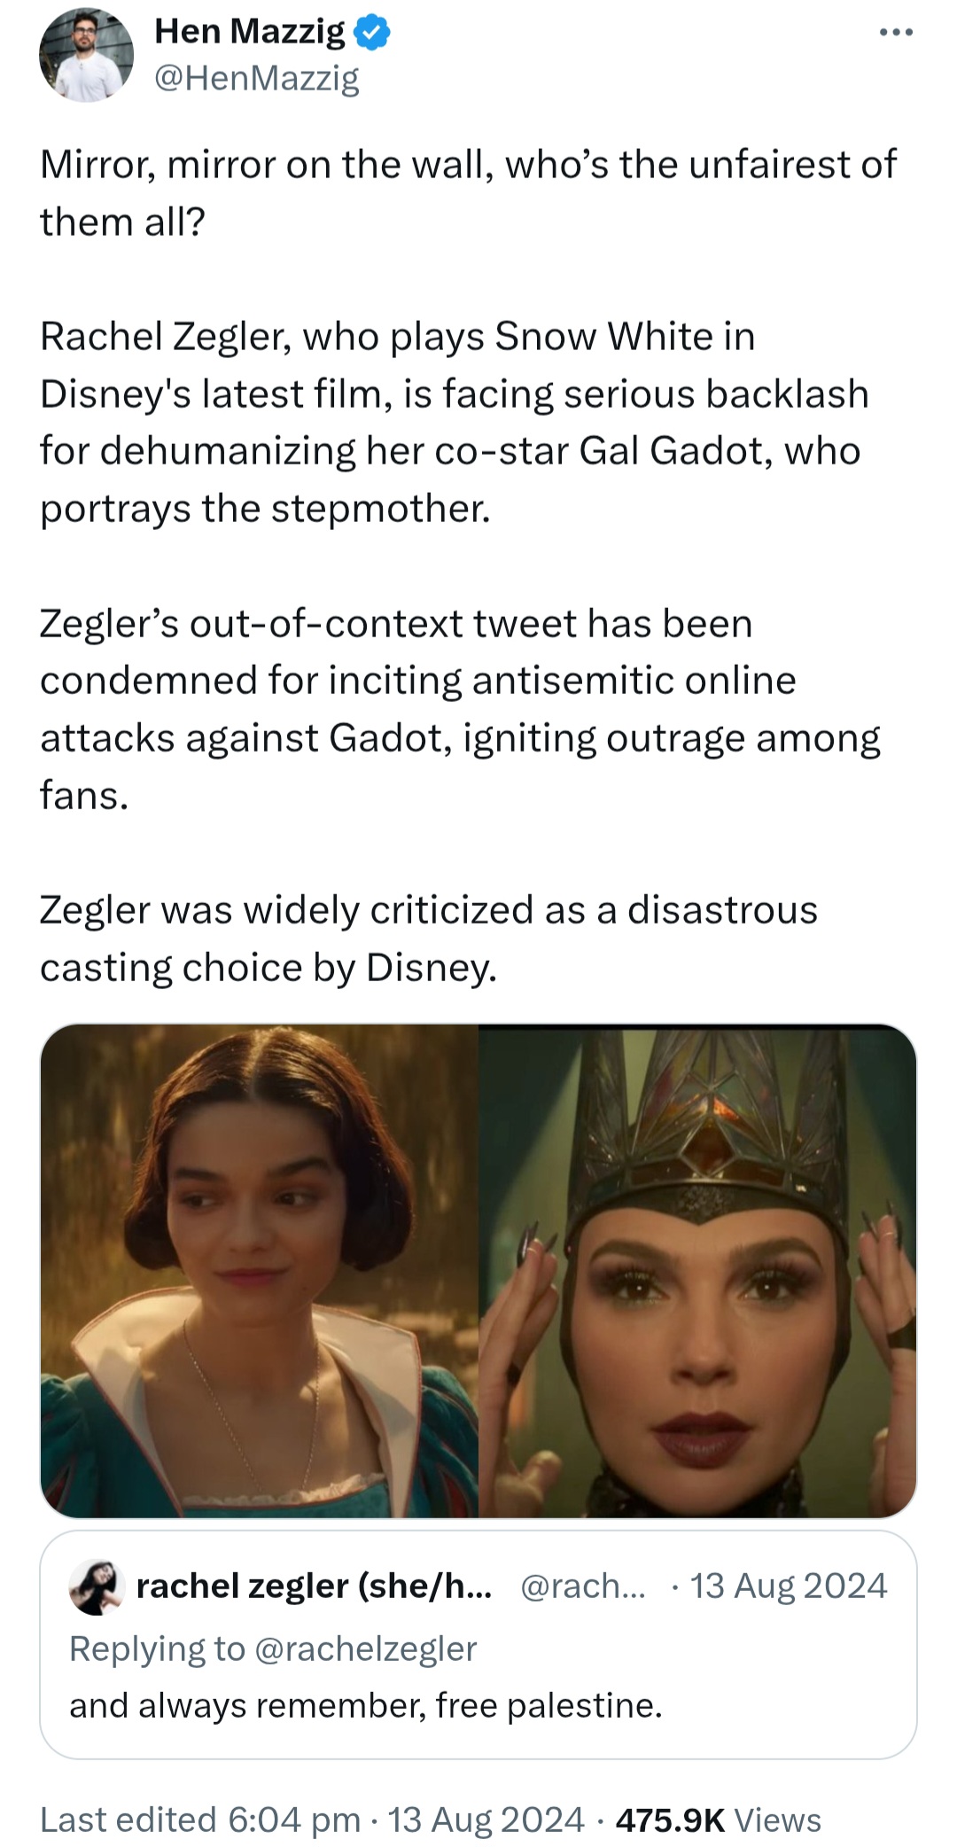957x1847 pixels.
Task: Click the 'Mirror, mirror on the wall' paragraph
Action: tap(468, 192)
